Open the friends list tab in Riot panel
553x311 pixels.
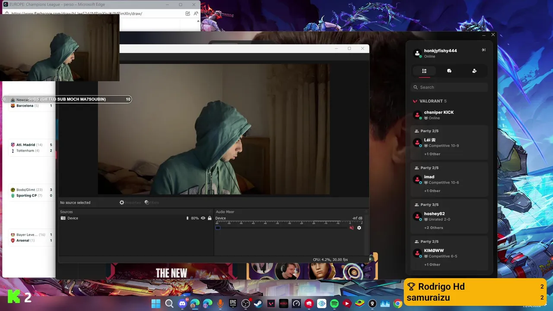pos(424,71)
